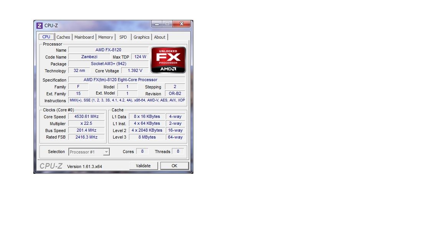The height and width of the screenshot is (248, 442).
Task: Select the CPU tab
Action: (46, 37)
